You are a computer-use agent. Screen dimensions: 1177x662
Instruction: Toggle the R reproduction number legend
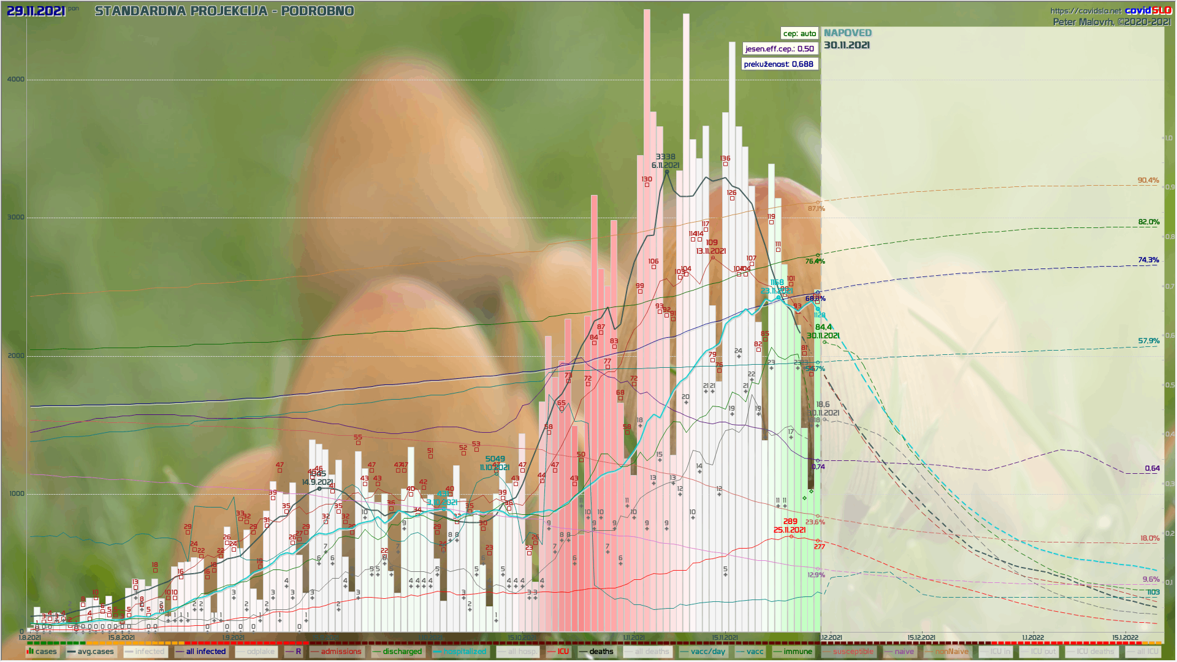point(294,652)
